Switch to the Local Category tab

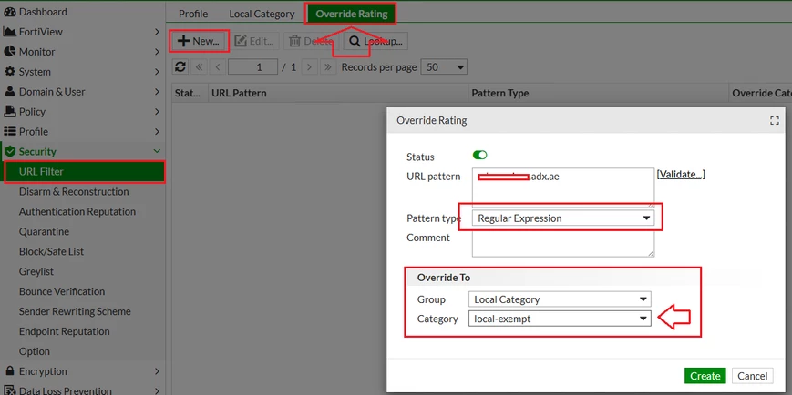[262, 14]
